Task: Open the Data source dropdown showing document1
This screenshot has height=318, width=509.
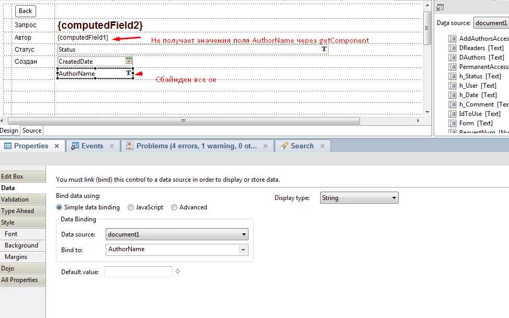Action: pos(243,234)
